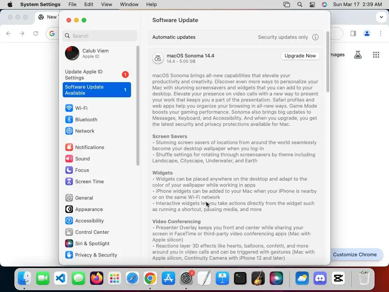The width and height of the screenshot is (389, 292).
Task: Open FaceTime from the Dock
Action: point(43,278)
